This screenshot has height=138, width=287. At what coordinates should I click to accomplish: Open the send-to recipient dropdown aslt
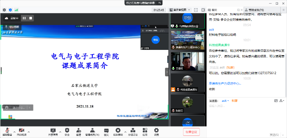(225, 101)
